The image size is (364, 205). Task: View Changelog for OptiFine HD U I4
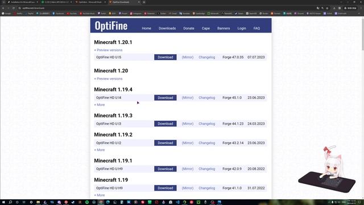[207, 97]
